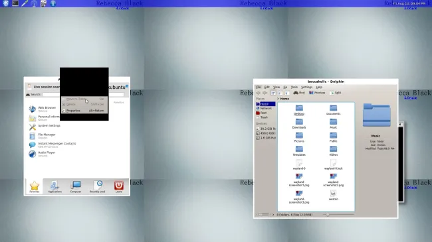Click the faded arrow icon in top panel
The height and width of the screenshot is (242, 432).
[34, 3]
